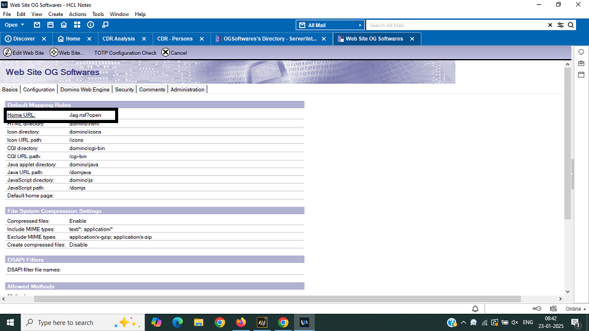Viewport: 589px width, 331px height.
Task: Click in the Search All Mail field
Action: click(457, 25)
